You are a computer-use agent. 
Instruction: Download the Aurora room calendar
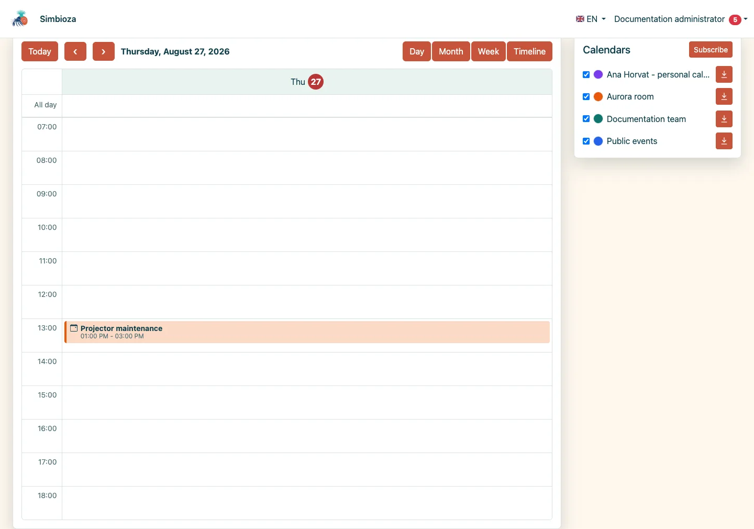tap(724, 96)
